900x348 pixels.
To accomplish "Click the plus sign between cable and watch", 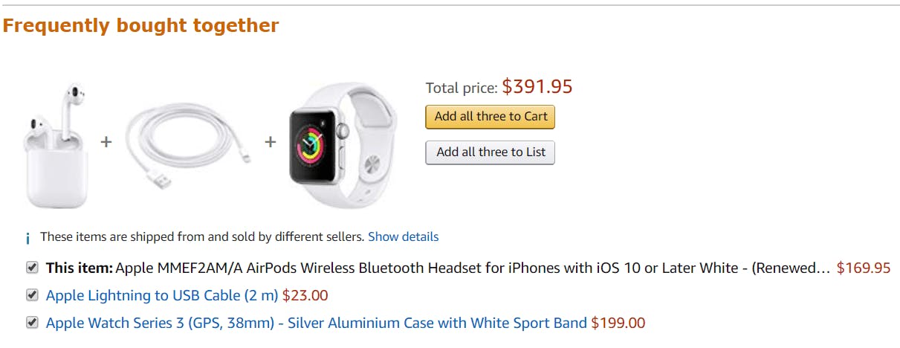I will click(271, 141).
